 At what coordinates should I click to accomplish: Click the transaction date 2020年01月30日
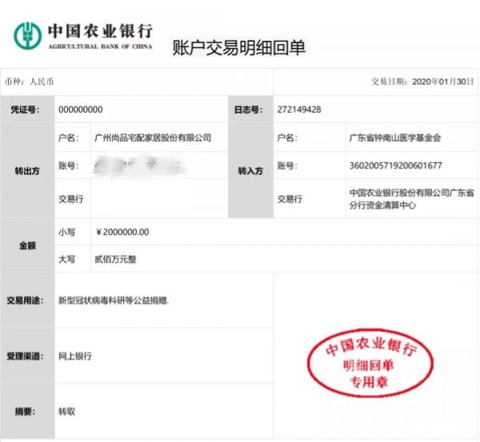(x=442, y=82)
